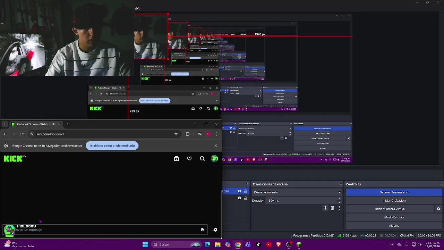
Task: Open virtual camera settings gear
Action: pyautogui.click(x=438, y=209)
